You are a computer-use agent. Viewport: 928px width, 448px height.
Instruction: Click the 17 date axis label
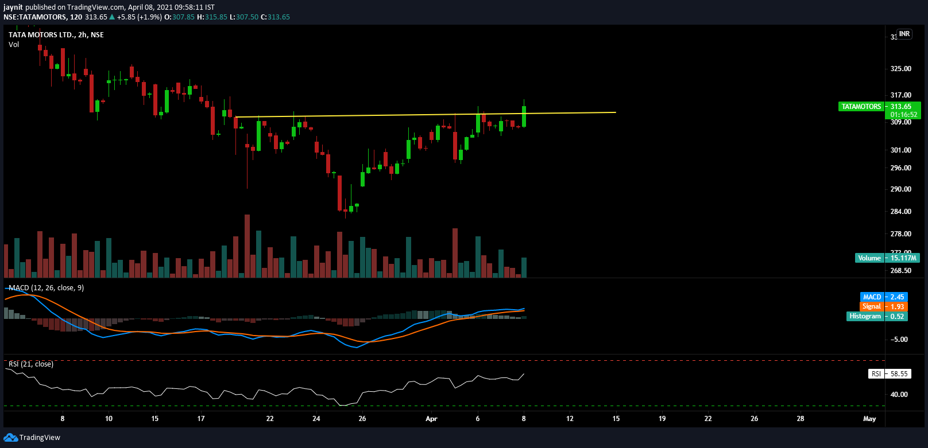(x=201, y=419)
